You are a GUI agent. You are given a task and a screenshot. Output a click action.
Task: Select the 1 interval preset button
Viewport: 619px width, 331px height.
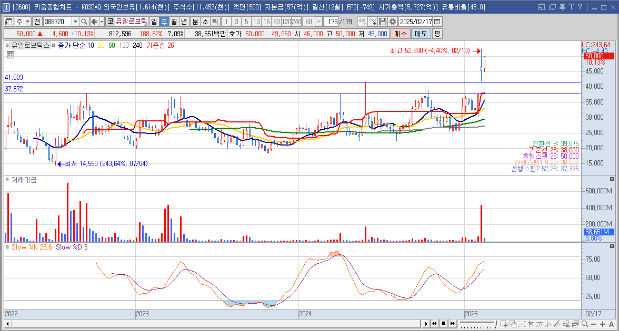226,21
